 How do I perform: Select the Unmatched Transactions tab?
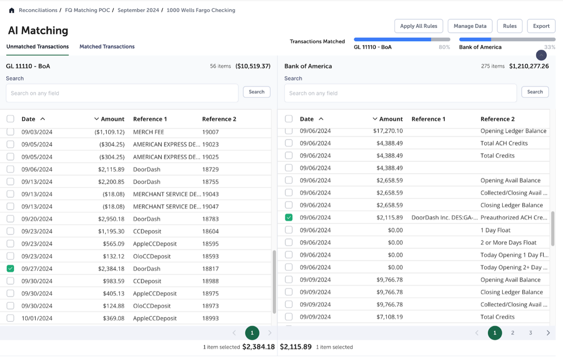click(37, 46)
